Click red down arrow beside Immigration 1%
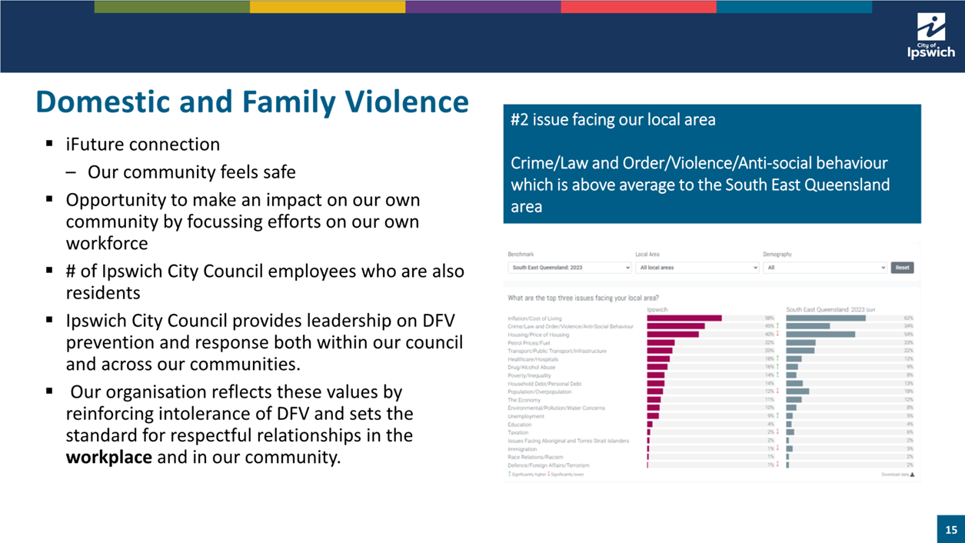 (x=777, y=448)
